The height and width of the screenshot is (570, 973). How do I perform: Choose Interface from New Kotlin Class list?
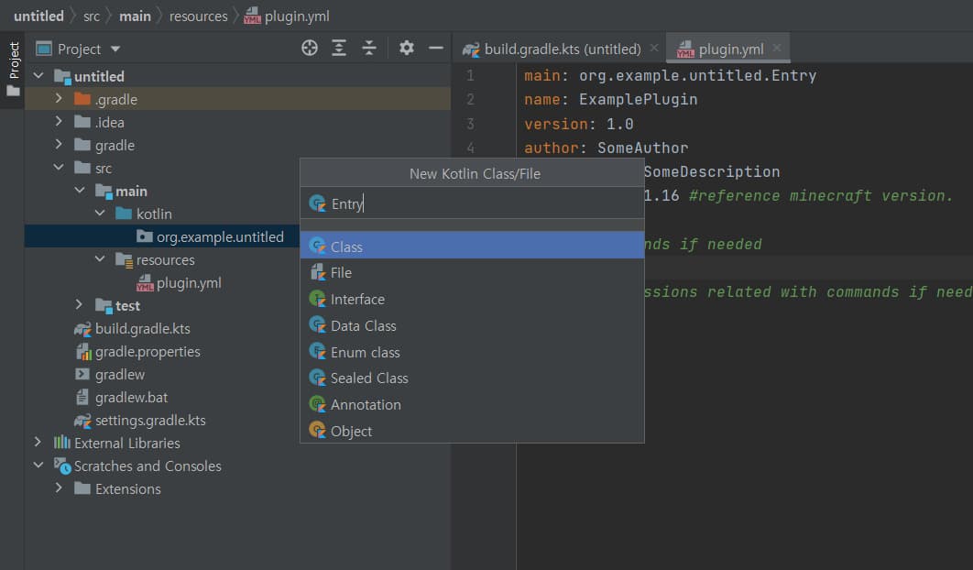click(x=357, y=299)
